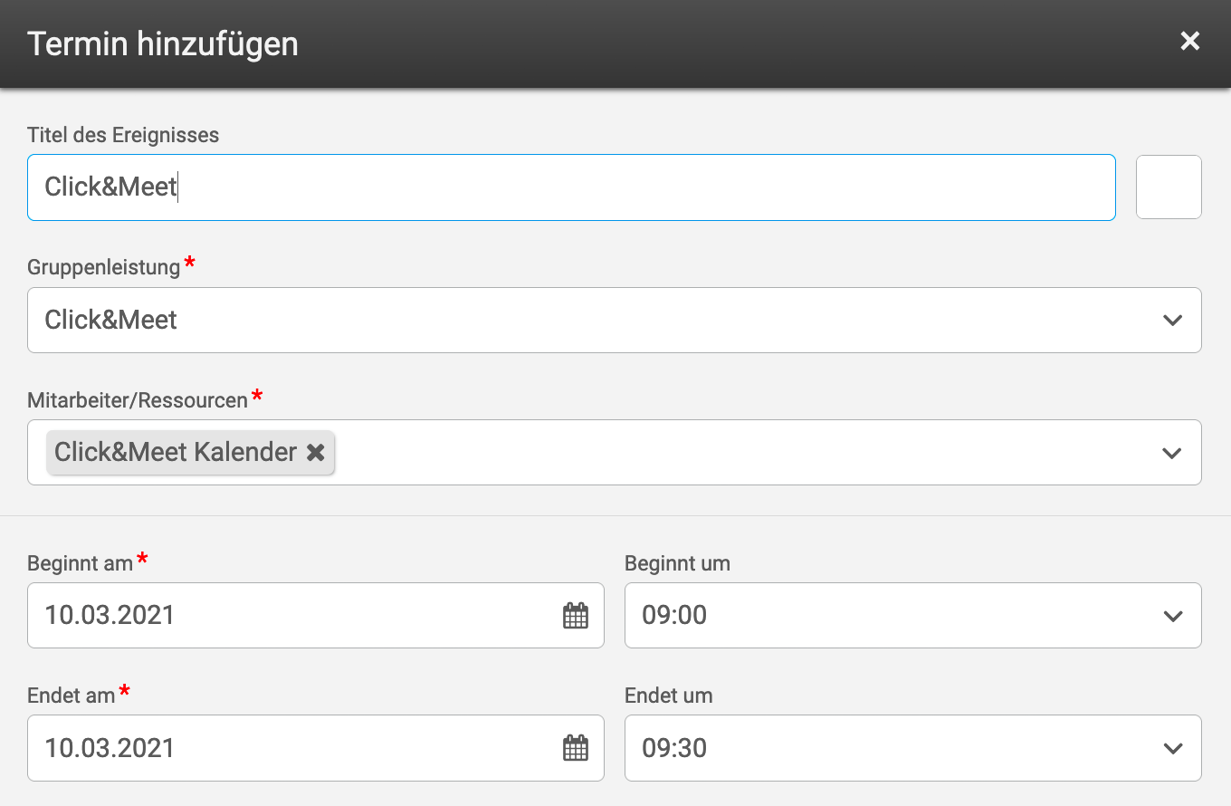Select the Click&Meet Kalender resource chip
The image size is (1231, 806).
point(176,453)
